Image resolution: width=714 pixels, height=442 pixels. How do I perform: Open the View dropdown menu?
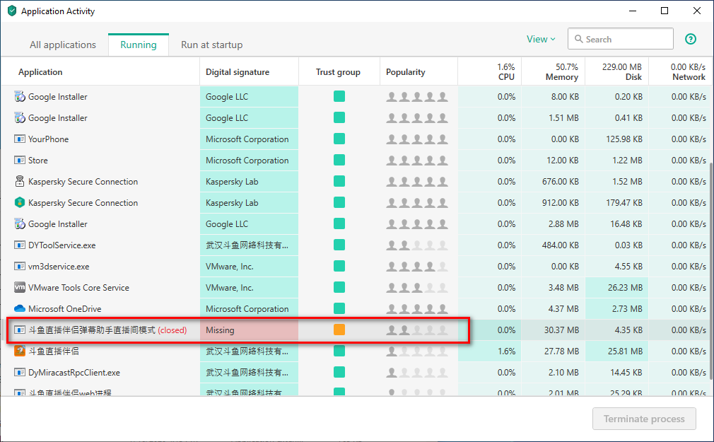pyautogui.click(x=541, y=40)
